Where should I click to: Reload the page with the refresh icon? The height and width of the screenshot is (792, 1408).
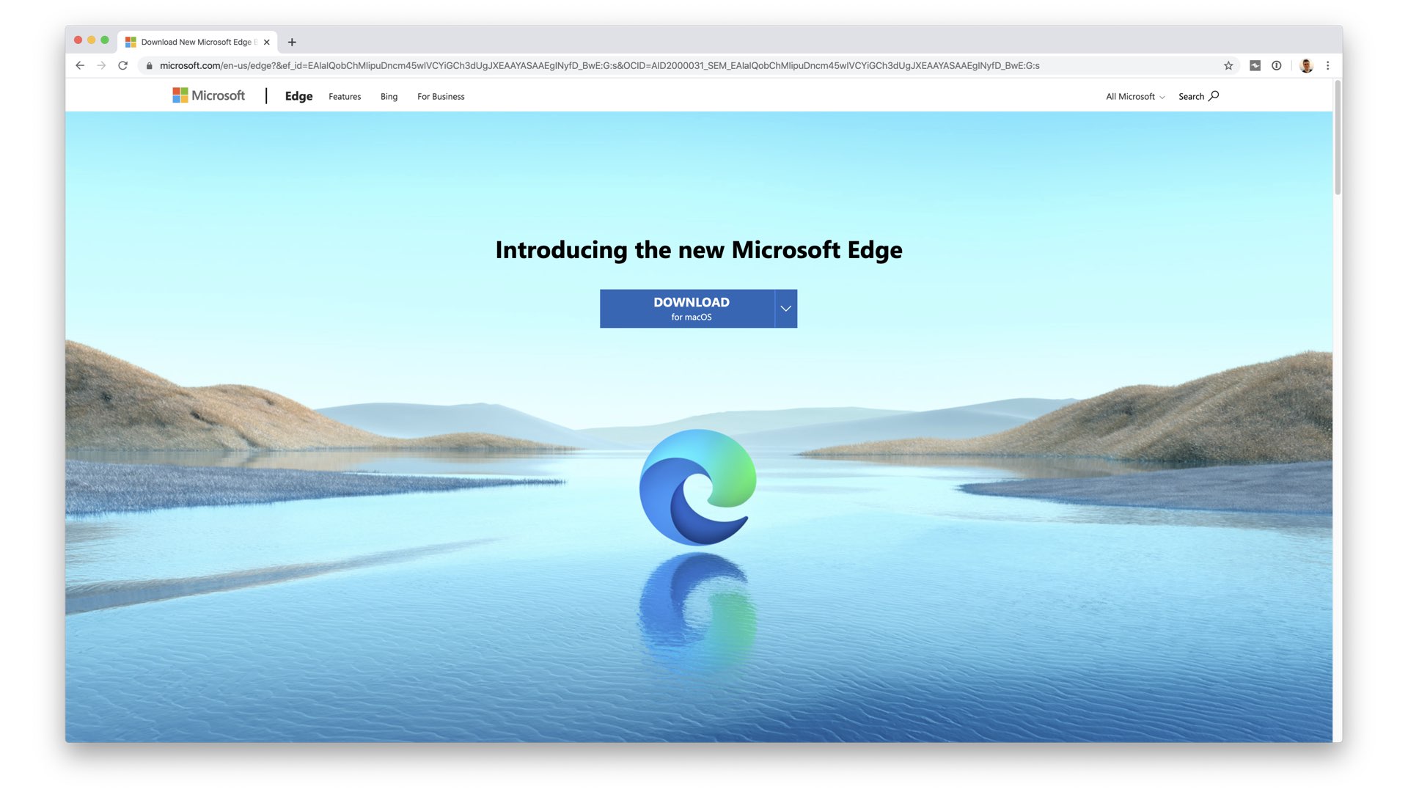click(x=123, y=65)
